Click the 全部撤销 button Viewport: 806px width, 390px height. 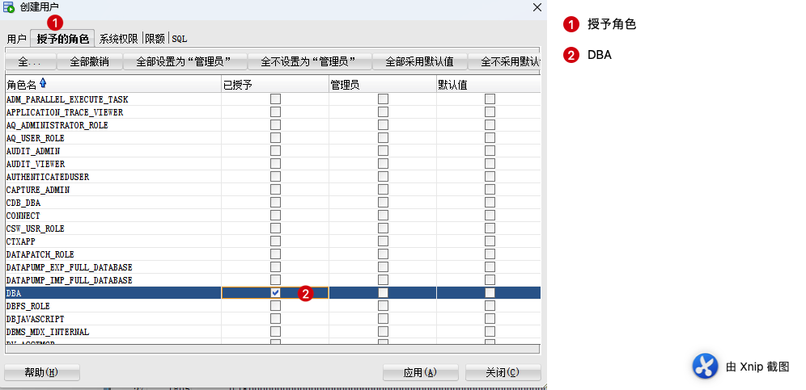pos(90,62)
